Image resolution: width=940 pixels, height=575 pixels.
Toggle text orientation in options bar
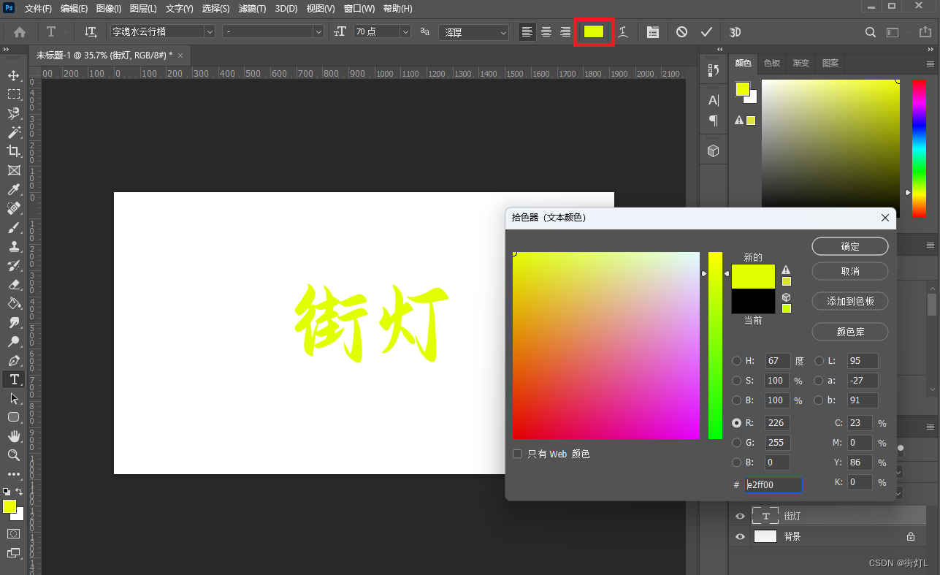pos(91,32)
